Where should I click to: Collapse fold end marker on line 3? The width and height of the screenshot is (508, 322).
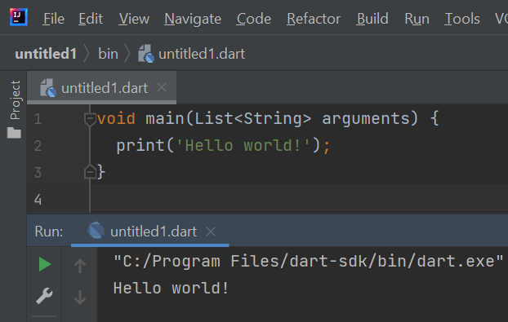90,172
